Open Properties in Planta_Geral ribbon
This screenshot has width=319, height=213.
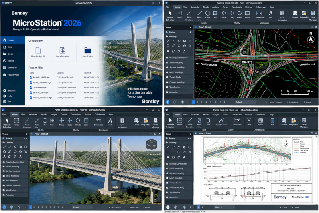click(294, 122)
